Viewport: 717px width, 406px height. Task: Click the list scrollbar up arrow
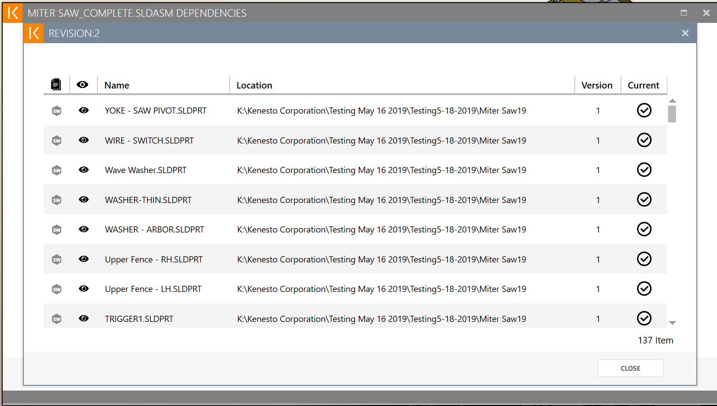click(x=672, y=101)
